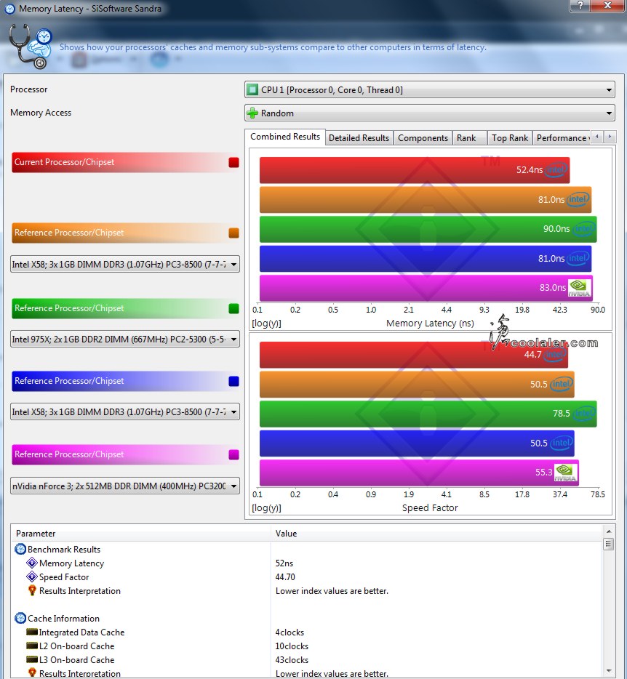Click the chip icon for L3 On-board Cache
This screenshot has width=627, height=679.
(x=32, y=659)
